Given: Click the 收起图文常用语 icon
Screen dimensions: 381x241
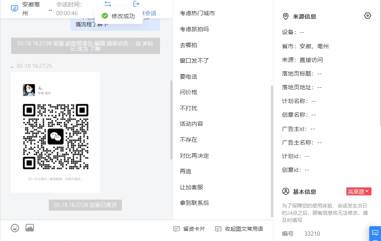Looking at the screenshot, I should click(x=218, y=229).
